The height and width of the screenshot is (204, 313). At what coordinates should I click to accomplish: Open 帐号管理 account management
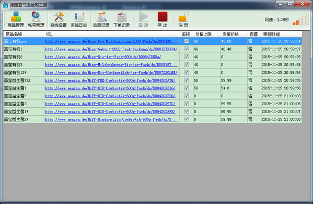pos(36,19)
